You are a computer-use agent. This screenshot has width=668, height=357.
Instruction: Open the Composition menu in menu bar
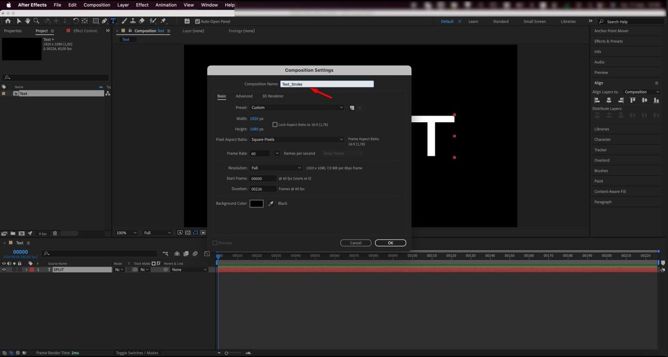97,5
